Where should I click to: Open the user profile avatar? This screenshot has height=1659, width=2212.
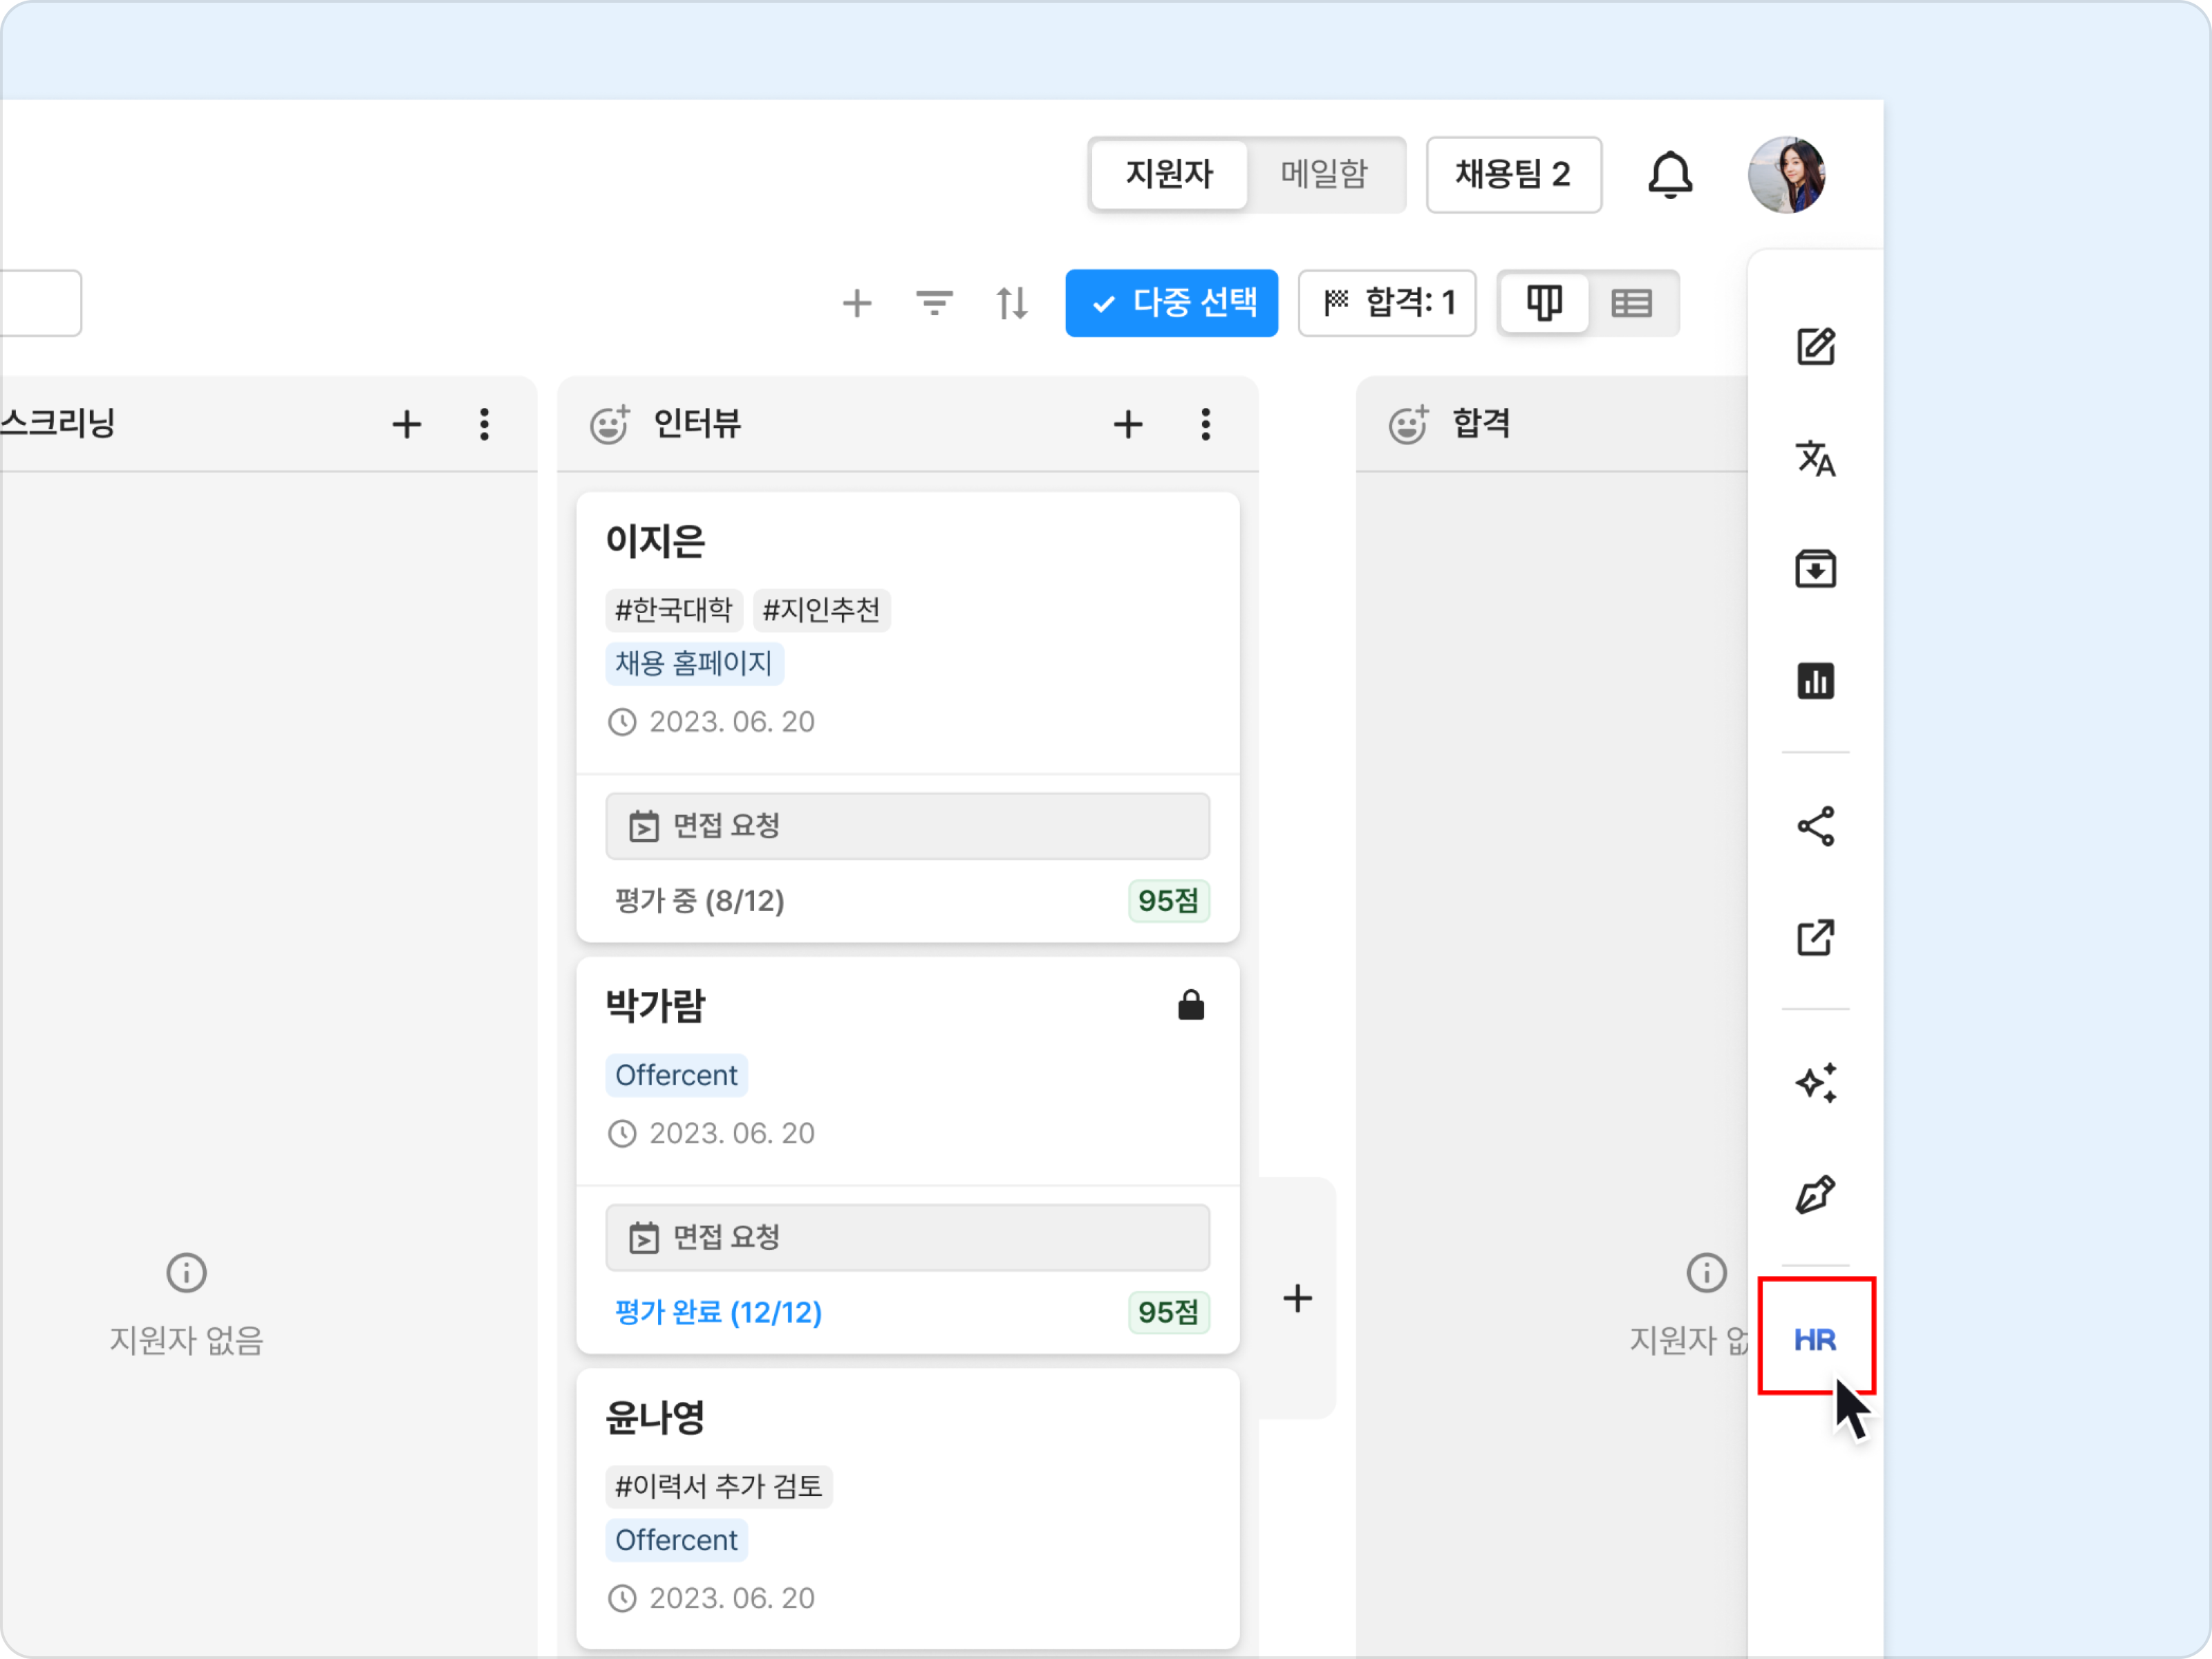click(x=1785, y=175)
